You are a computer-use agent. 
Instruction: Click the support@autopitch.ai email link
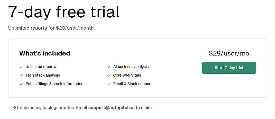click(x=111, y=108)
